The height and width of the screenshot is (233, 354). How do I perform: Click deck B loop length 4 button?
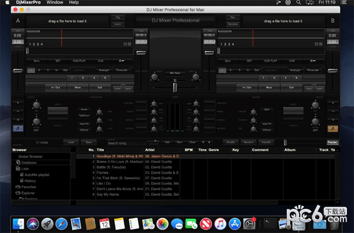tap(286, 78)
